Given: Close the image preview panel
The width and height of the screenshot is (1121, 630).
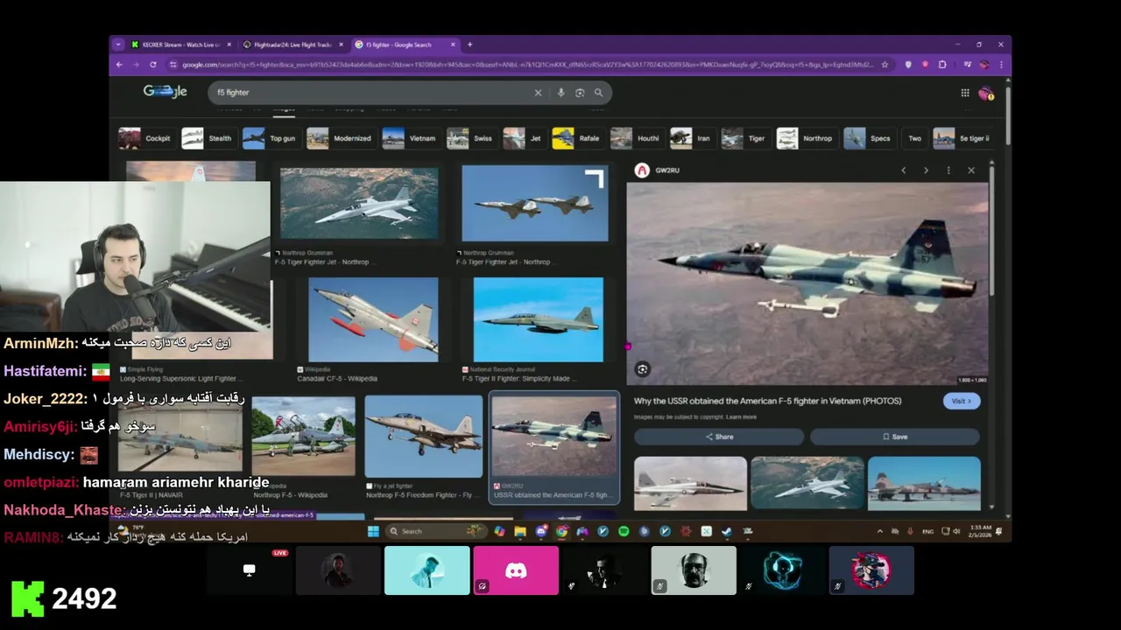Looking at the screenshot, I should (x=971, y=171).
